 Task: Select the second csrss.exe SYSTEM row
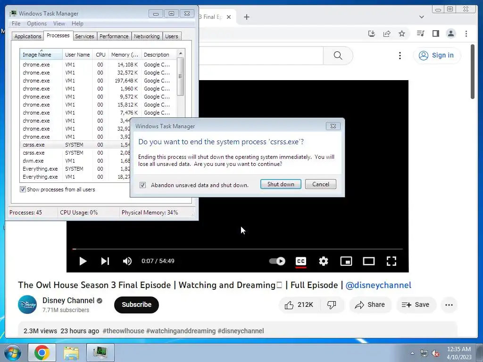(x=75, y=153)
